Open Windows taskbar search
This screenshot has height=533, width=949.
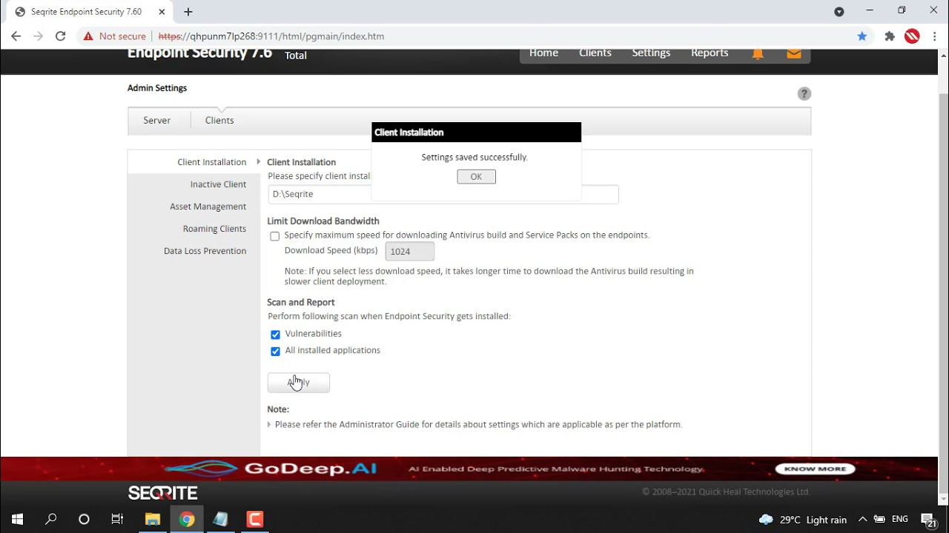(x=50, y=519)
